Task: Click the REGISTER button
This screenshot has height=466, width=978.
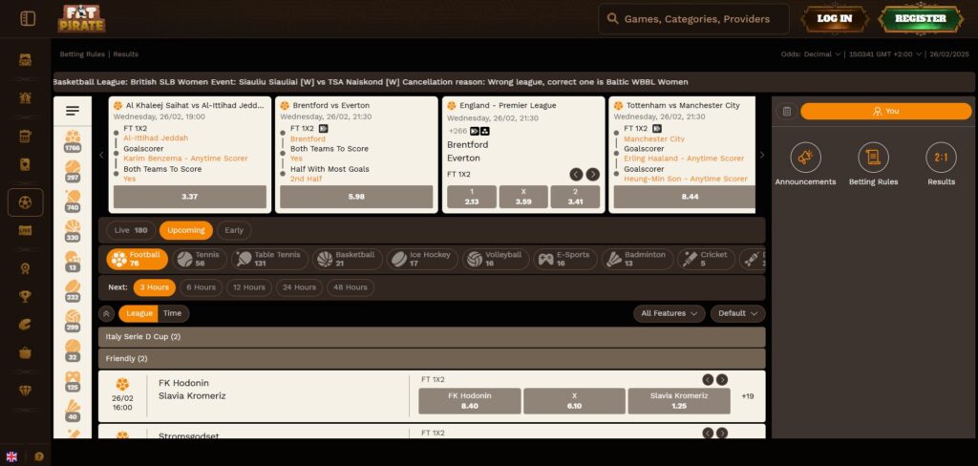Action: [921, 18]
